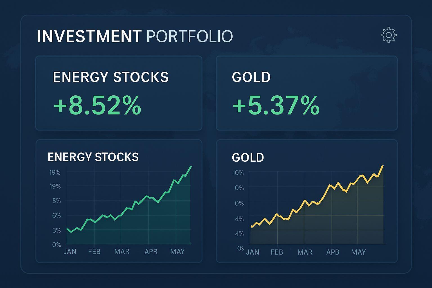The image size is (432, 288).
Task: Click the 5% label on Energy Stocks chart
Action: tap(57, 201)
